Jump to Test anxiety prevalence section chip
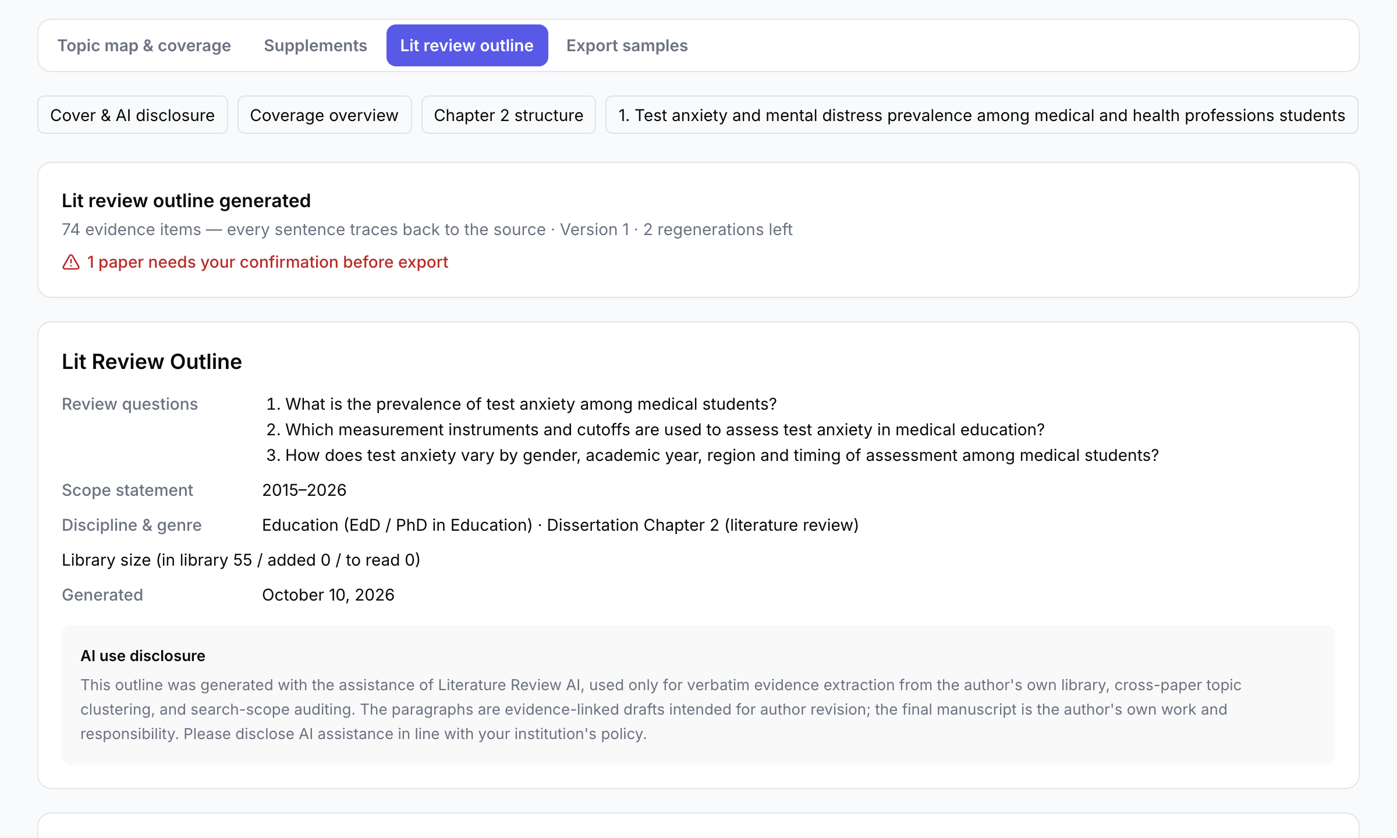Screen dimensions: 1397x838 point(981,115)
